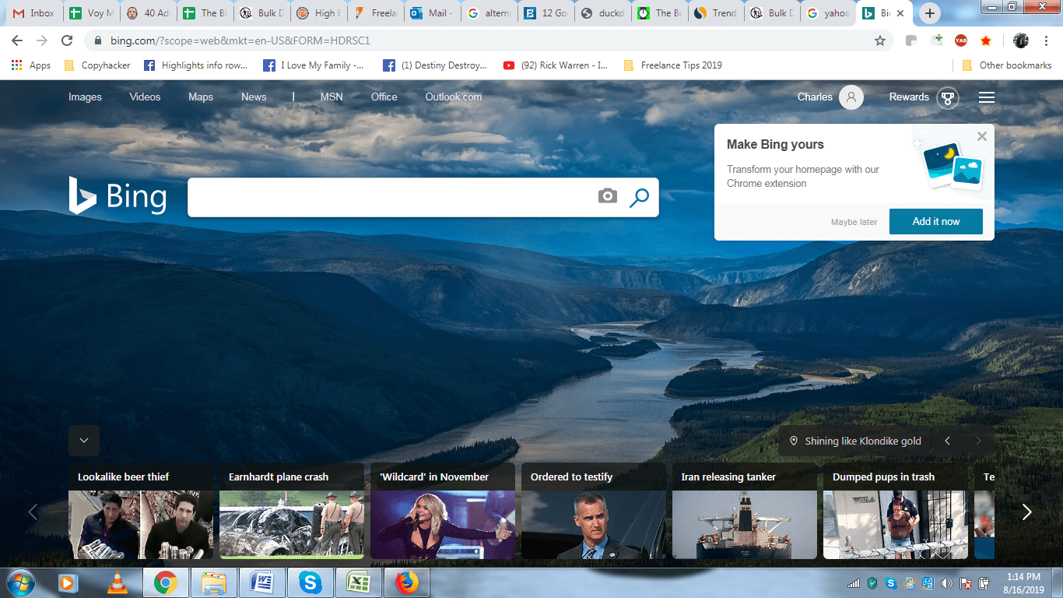Open I Love My Family bookmark
Image resolution: width=1063 pixels, height=598 pixels.
pos(314,65)
